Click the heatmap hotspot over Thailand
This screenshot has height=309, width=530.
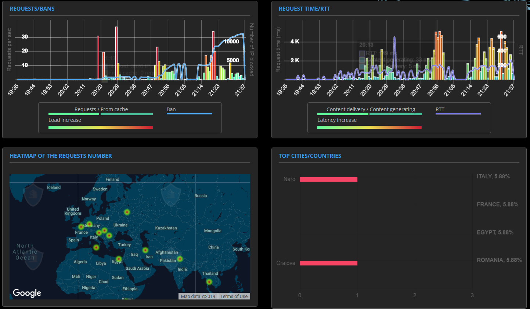[209, 282]
